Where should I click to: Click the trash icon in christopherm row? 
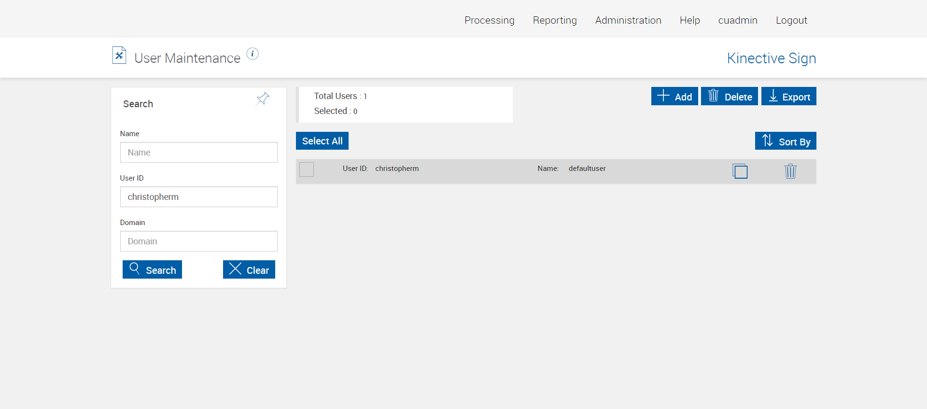click(790, 171)
